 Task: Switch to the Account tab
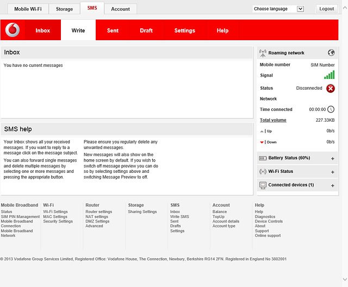pos(121,9)
